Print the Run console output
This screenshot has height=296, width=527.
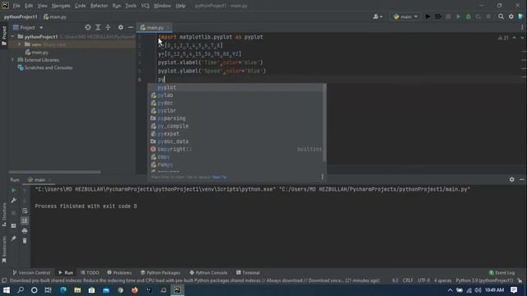(25, 230)
